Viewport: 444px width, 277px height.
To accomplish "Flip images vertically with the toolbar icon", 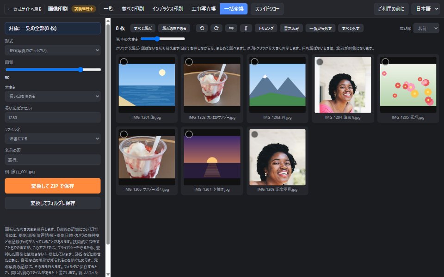I will coord(246,28).
